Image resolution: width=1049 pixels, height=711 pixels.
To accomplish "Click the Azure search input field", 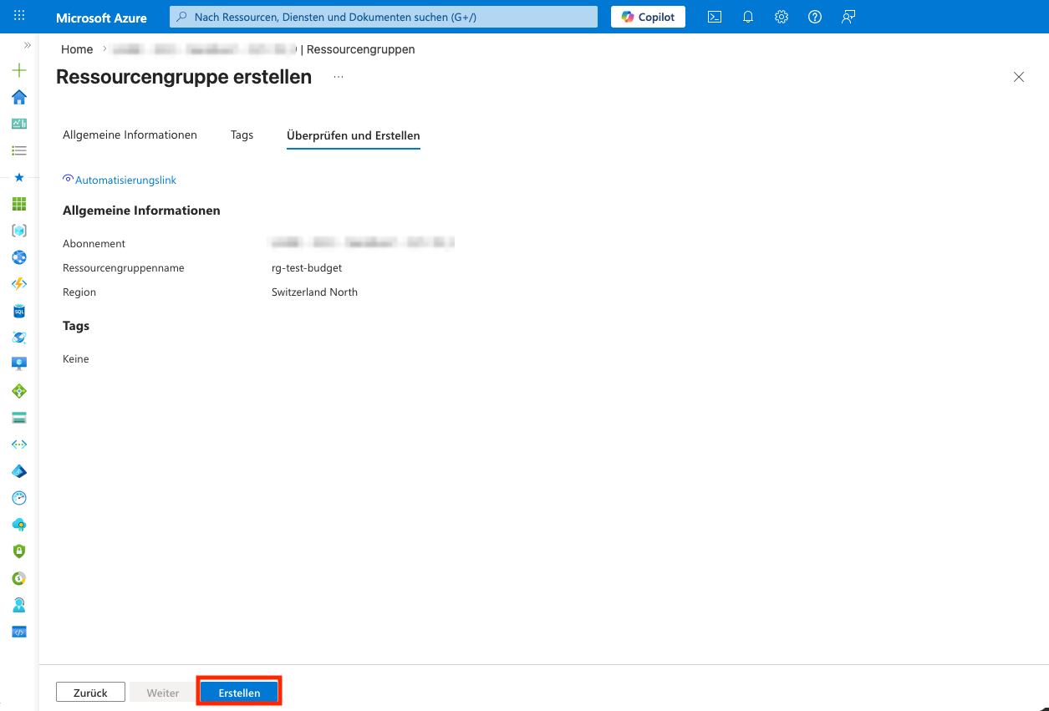I will click(x=384, y=17).
